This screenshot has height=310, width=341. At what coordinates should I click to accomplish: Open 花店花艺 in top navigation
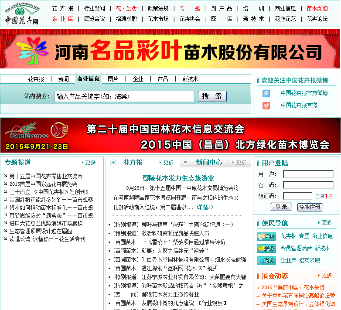click(x=285, y=19)
